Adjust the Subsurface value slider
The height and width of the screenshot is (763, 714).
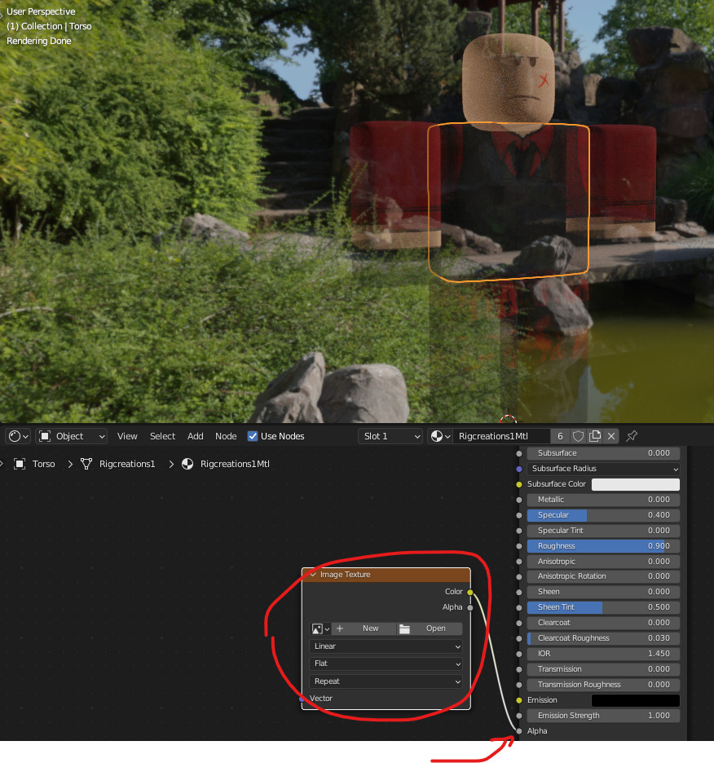click(x=603, y=453)
